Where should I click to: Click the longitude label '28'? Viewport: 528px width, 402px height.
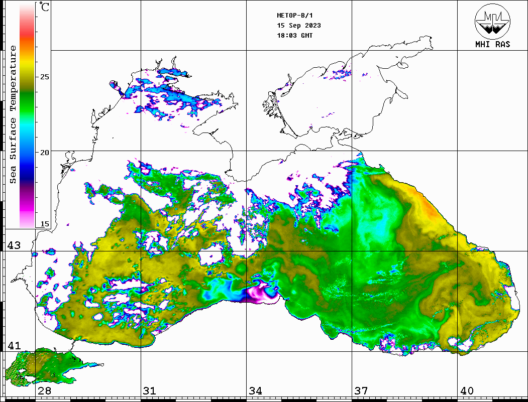pyautogui.click(x=44, y=391)
